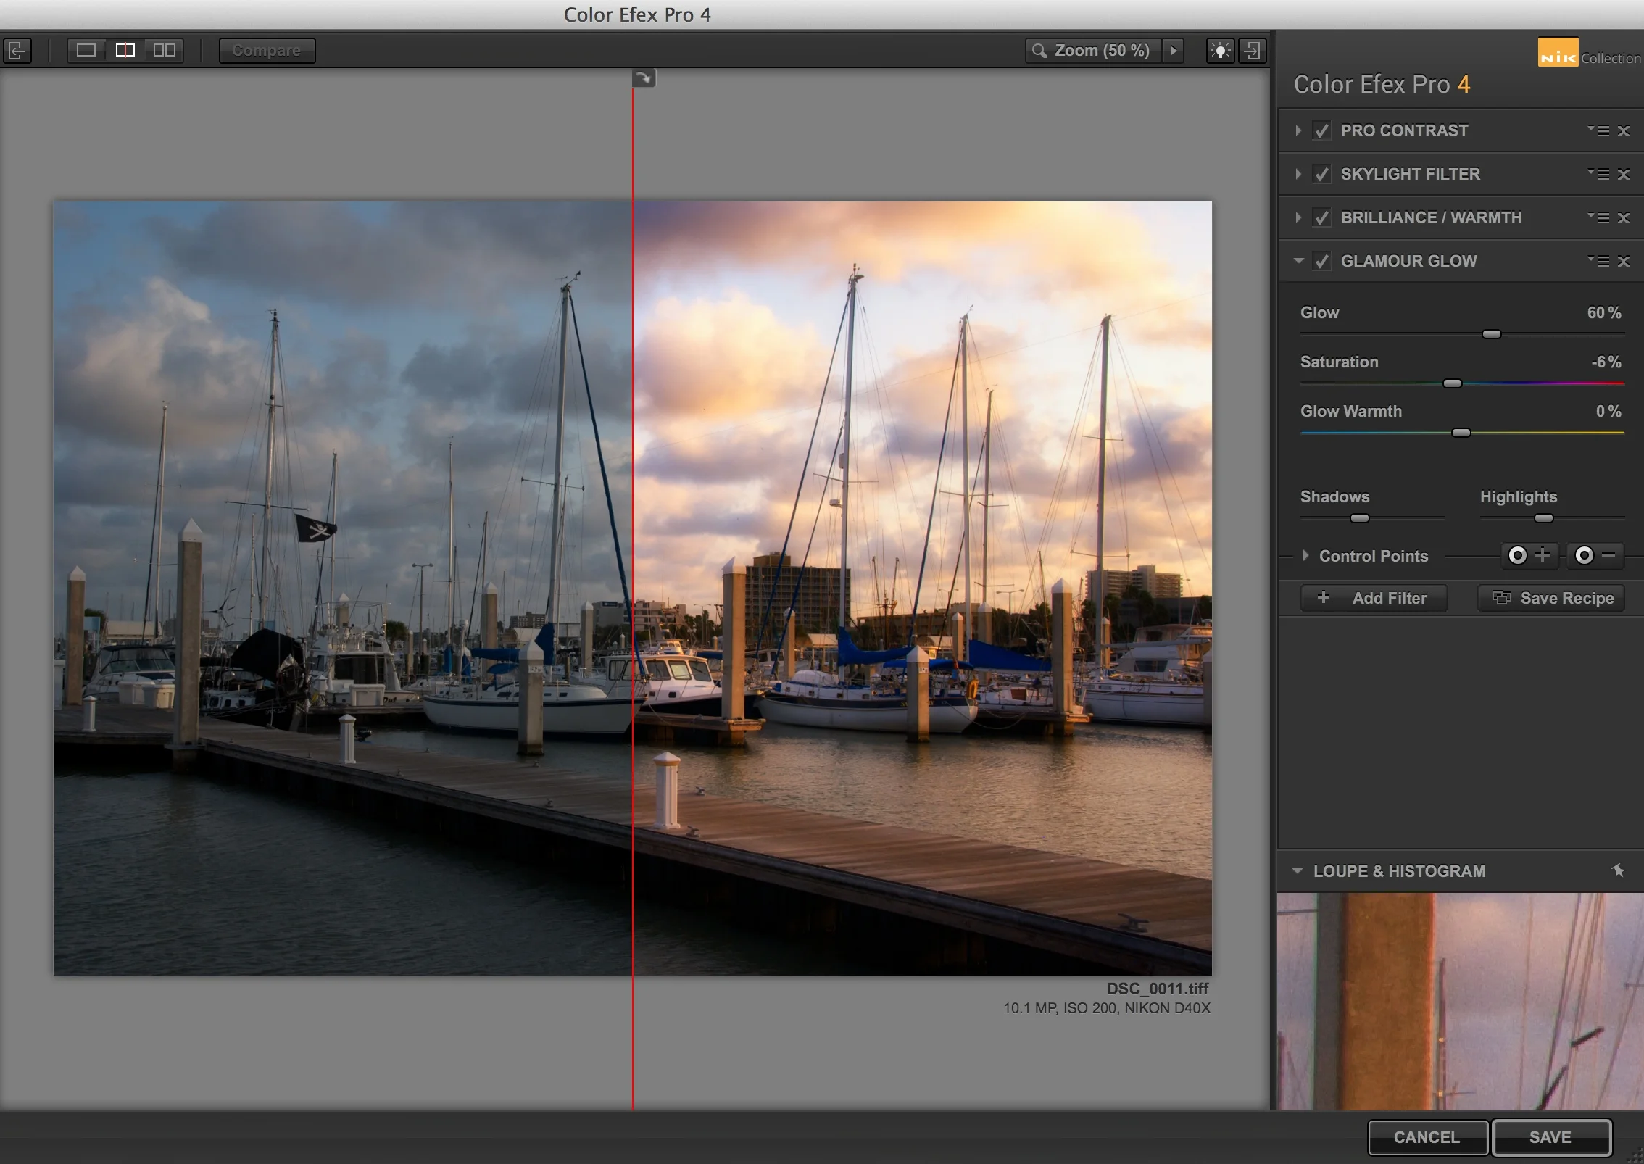
Task: Click the Glow value 60 %
Action: [x=1604, y=312]
